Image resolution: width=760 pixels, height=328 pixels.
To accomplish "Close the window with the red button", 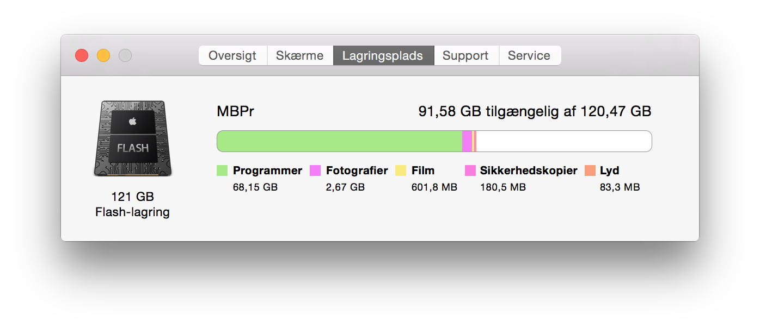I will pyautogui.click(x=82, y=55).
